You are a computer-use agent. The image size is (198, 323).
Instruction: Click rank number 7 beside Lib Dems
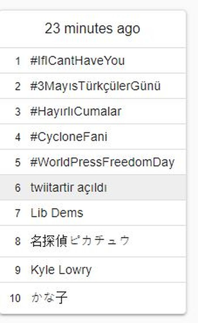pos(18,213)
